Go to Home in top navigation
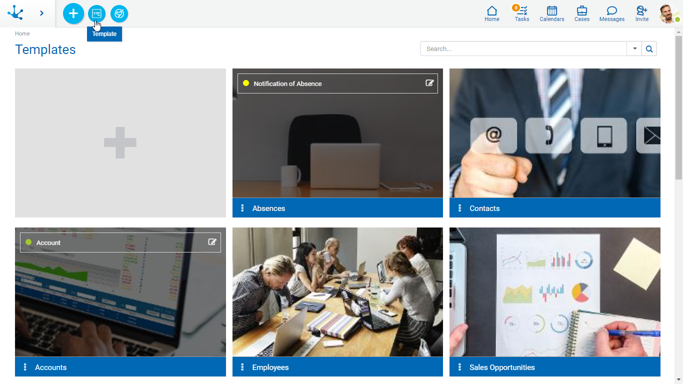 coord(491,13)
